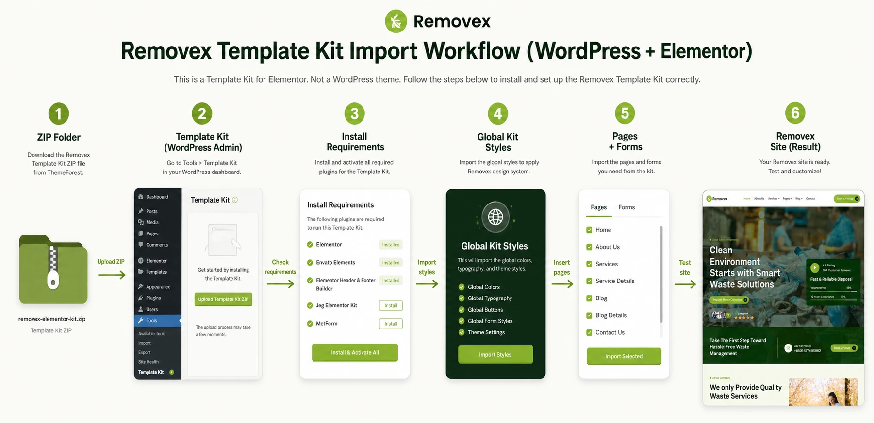Open the Export submenu item under Tools
The width and height of the screenshot is (874, 423).
point(145,353)
